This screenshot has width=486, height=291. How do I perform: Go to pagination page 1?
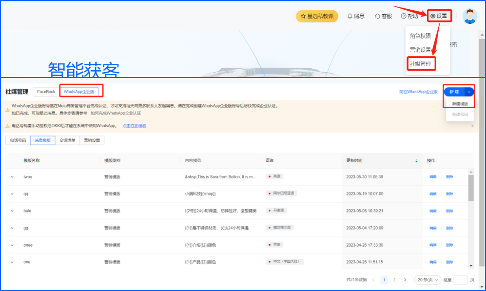(384, 280)
